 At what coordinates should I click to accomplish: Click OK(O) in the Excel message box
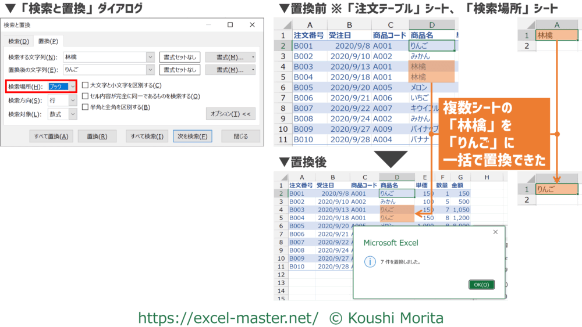[x=481, y=285]
